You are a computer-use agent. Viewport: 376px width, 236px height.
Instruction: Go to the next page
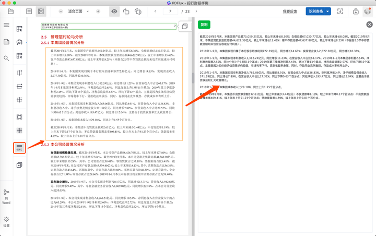(196, 11)
